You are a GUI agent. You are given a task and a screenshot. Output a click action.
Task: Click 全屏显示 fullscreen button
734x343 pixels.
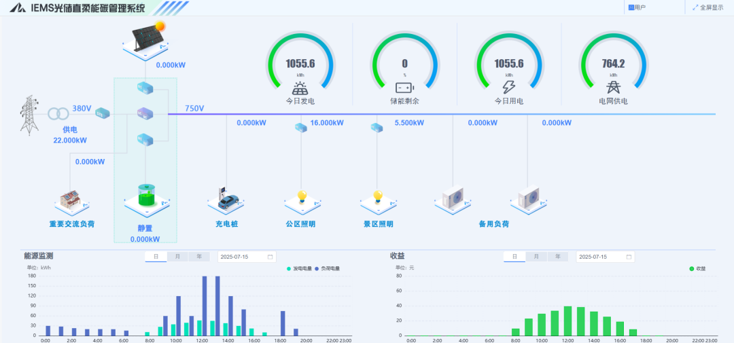coord(707,7)
